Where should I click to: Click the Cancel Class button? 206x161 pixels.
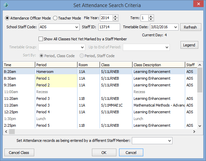[19, 153]
